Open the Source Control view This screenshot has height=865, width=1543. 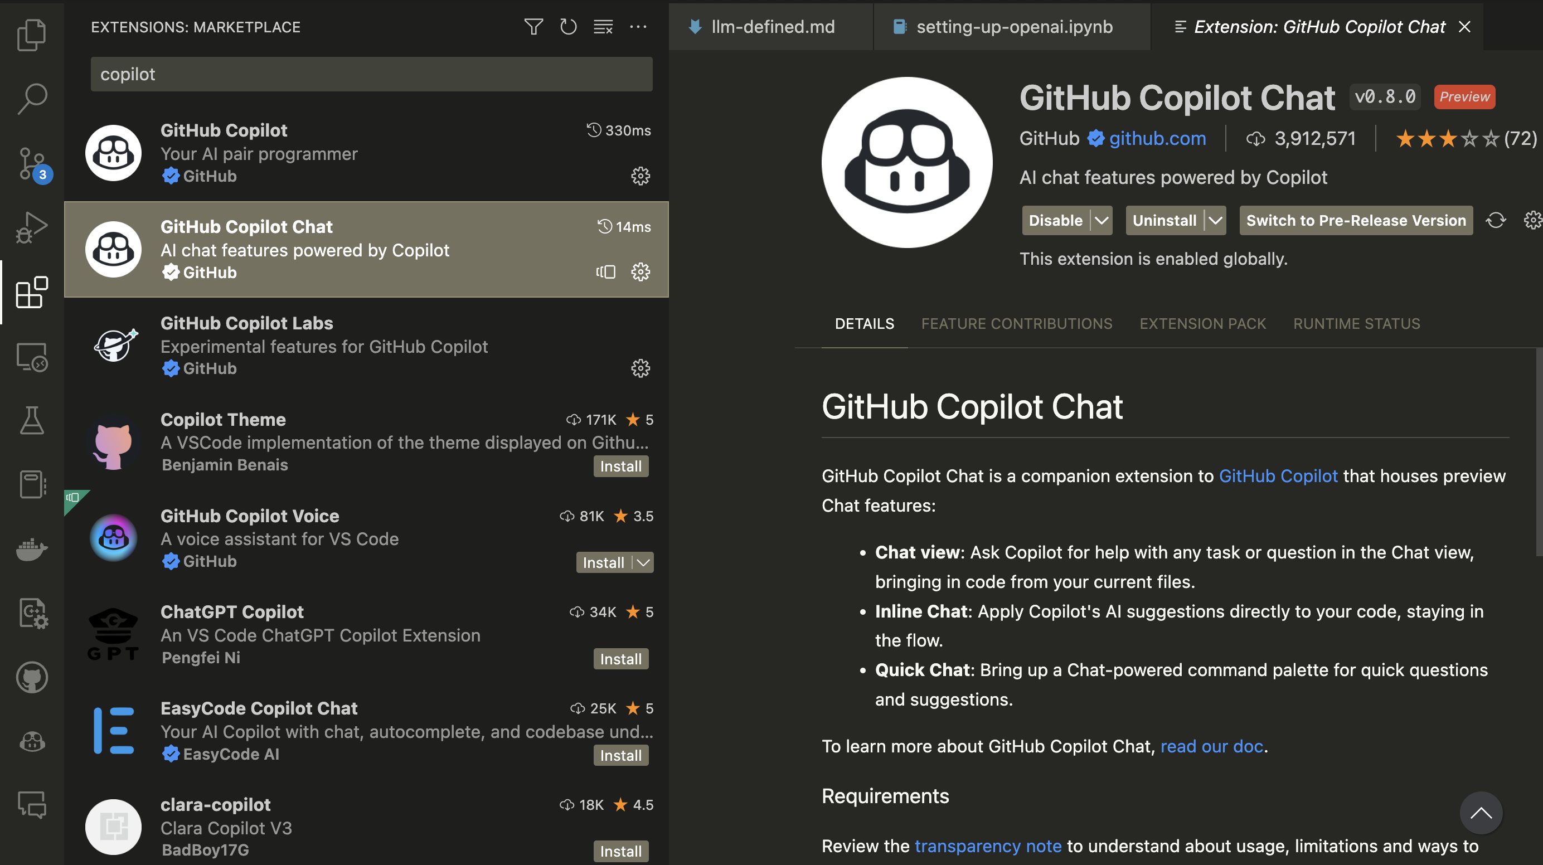pyautogui.click(x=31, y=163)
